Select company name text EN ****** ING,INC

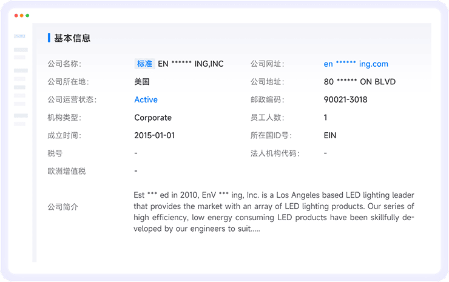click(x=191, y=64)
